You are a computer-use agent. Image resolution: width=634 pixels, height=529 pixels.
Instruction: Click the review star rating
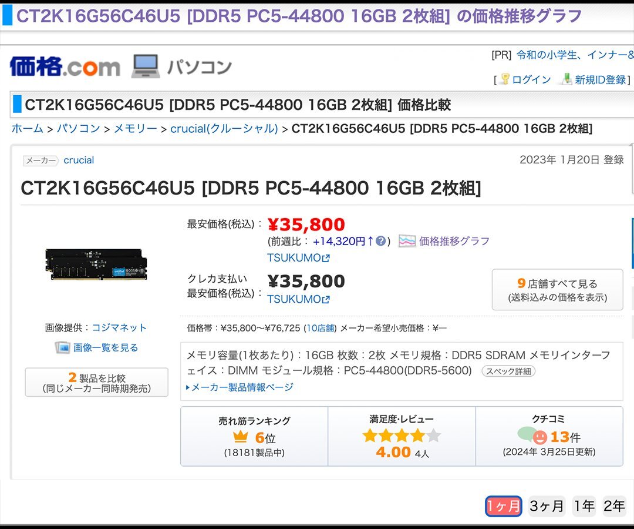click(401, 436)
